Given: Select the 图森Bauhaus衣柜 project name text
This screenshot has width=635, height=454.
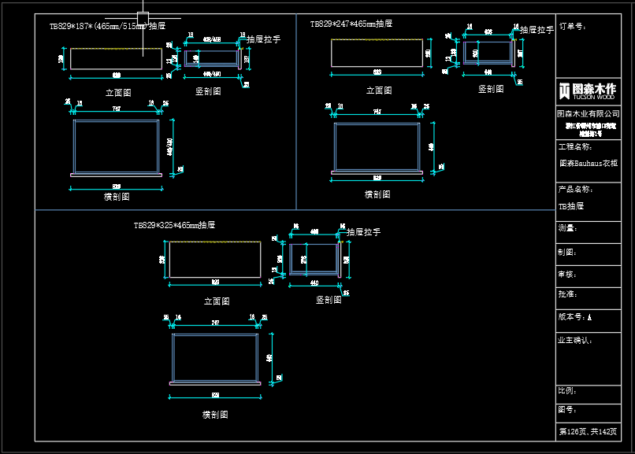Looking at the screenshot, I should pyautogui.click(x=589, y=164).
